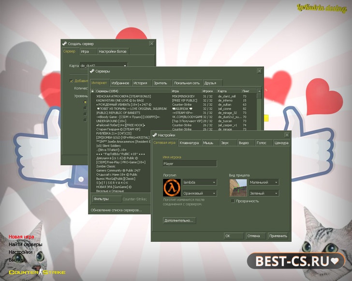Open the Дополнительно... options
Screen dimensions: 352x281
tap(179, 221)
